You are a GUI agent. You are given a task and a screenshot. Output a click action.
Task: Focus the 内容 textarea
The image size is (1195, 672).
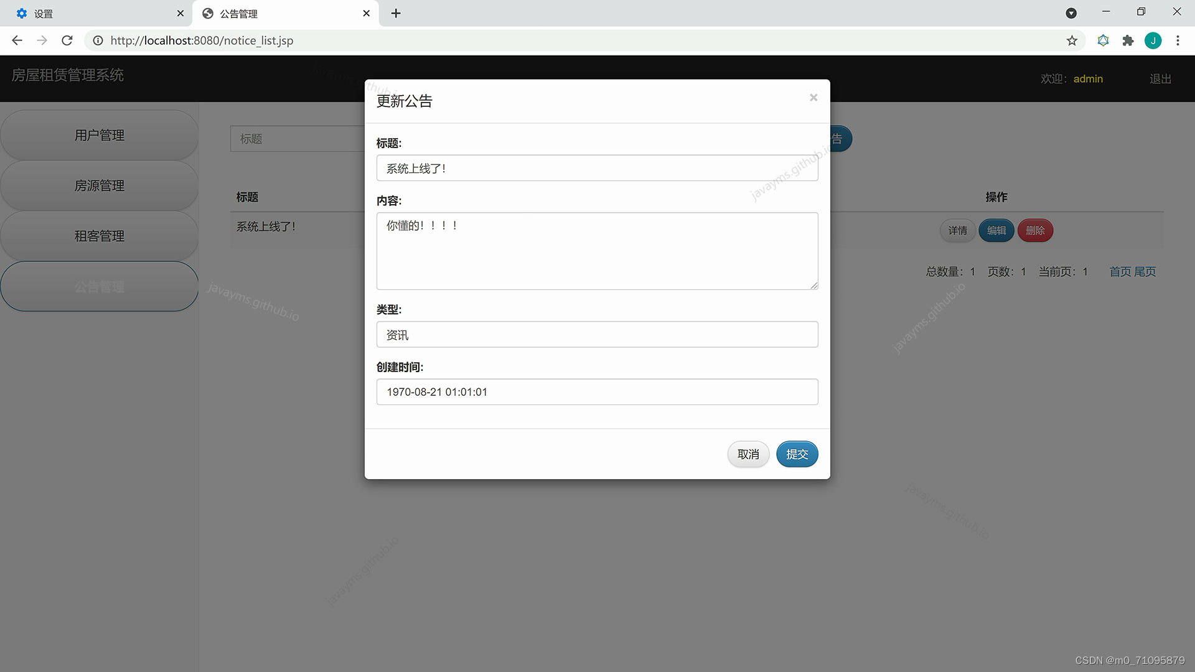point(597,251)
